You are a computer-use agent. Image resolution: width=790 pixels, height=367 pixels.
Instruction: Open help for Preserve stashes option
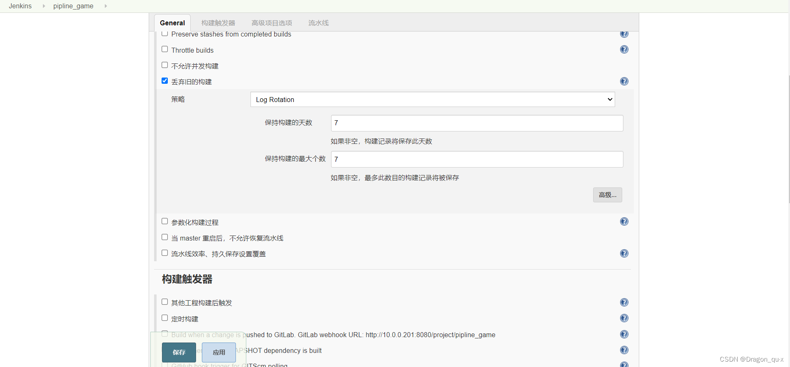pos(624,34)
